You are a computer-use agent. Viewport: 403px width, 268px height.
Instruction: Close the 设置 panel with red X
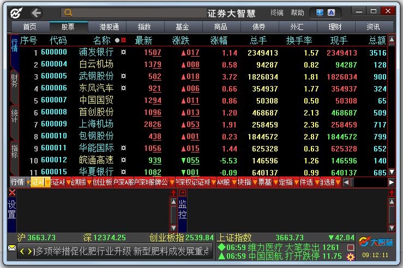(12, 193)
